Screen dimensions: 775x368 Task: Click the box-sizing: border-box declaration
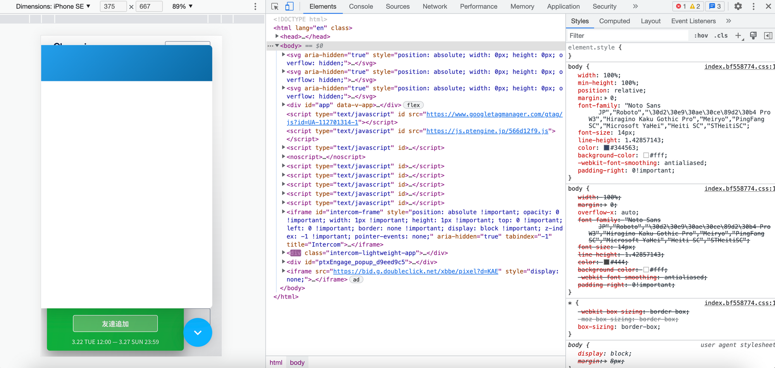(x=619, y=327)
